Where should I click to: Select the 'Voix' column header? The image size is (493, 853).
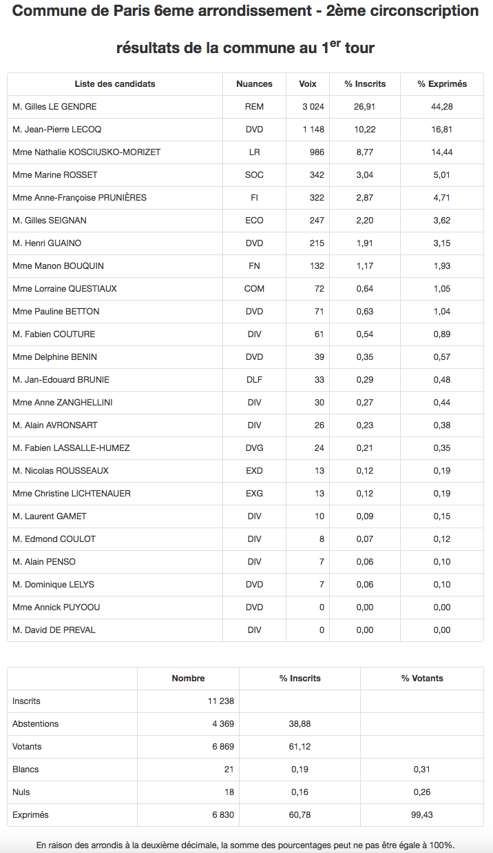(x=308, y=84)
